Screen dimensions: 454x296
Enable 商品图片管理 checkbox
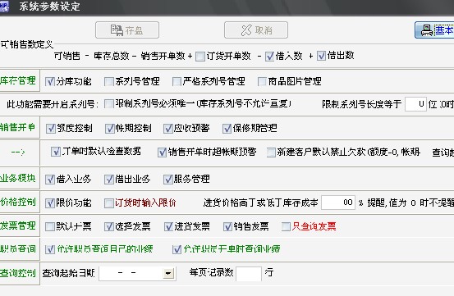pyautogui.click(x=262, y=82)
